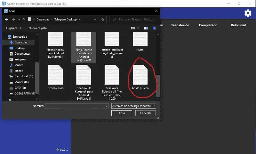Select Videos in navigation pane
256x154 pixels.
point(19,71)
